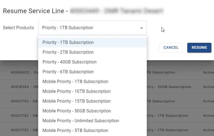This screenshot has height=136, width=214.
Task: Pick Mobile Priority - 15TB Subscription
Action: pyautogui.click(x=76, y=101)
